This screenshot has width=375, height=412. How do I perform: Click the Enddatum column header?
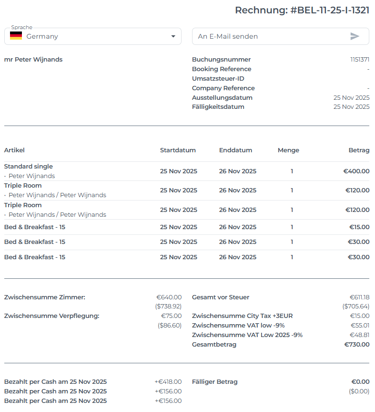coord(235,150)
